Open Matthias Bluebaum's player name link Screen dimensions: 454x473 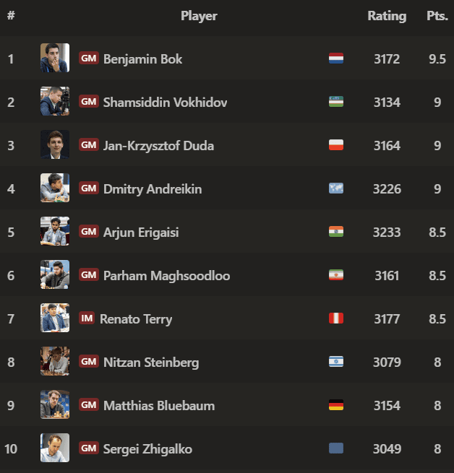pyautogui.click(x=158, y=405)
